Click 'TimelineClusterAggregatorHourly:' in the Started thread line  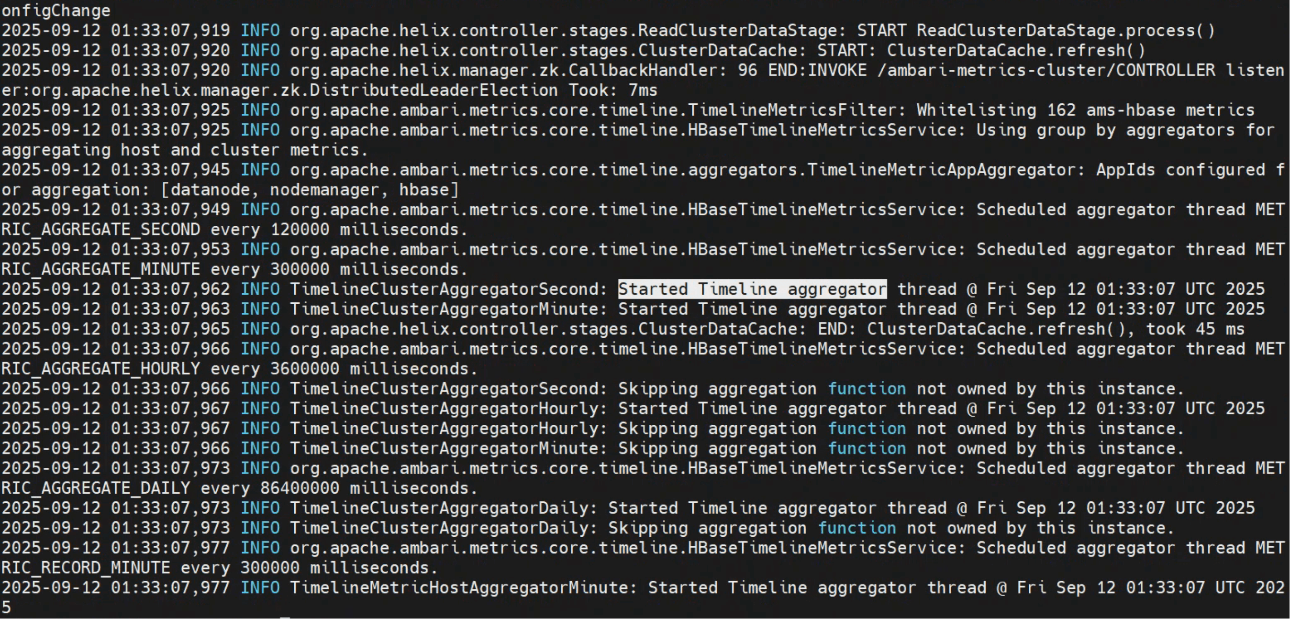click(x=449, y=409)
